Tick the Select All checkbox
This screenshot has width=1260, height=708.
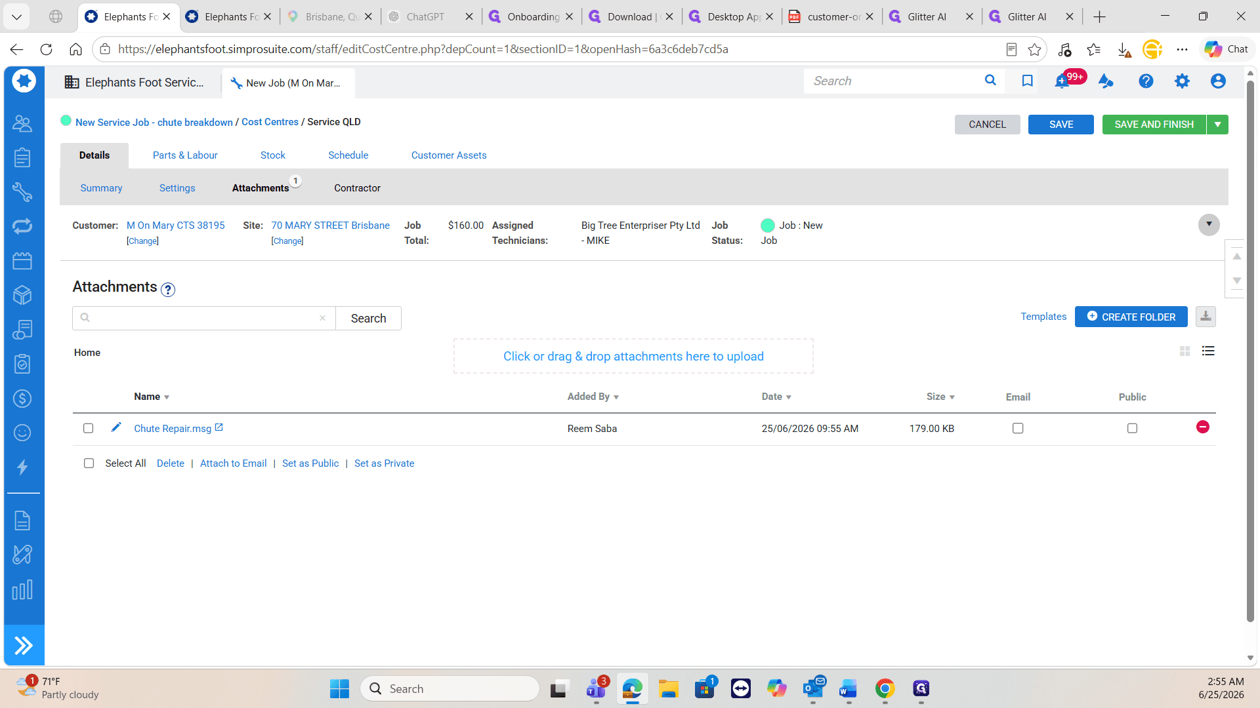point(89,463)
